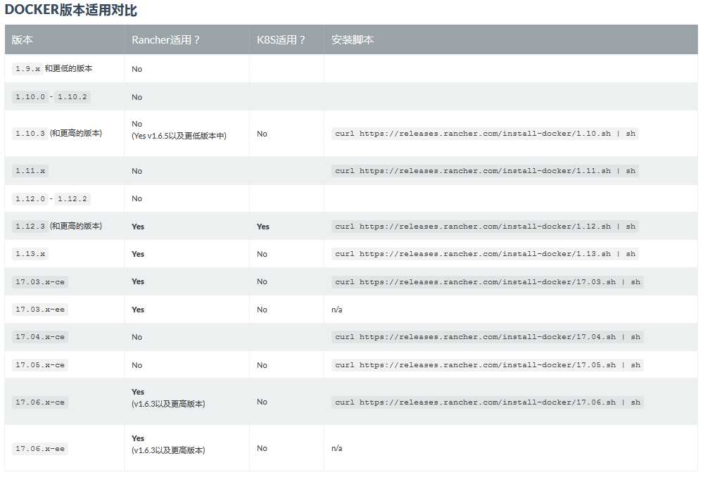Select the 1.13.sh install script command

point(485,254)
